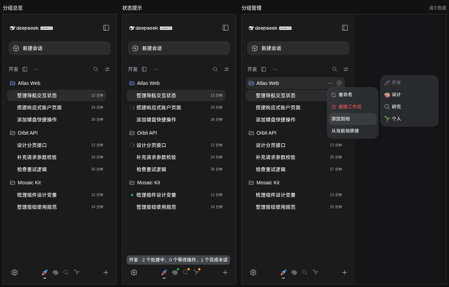Click the ellipsis next to 开发 in 分组管理
The width and height of the screenshot is (449, 287).
pos(275,69)
